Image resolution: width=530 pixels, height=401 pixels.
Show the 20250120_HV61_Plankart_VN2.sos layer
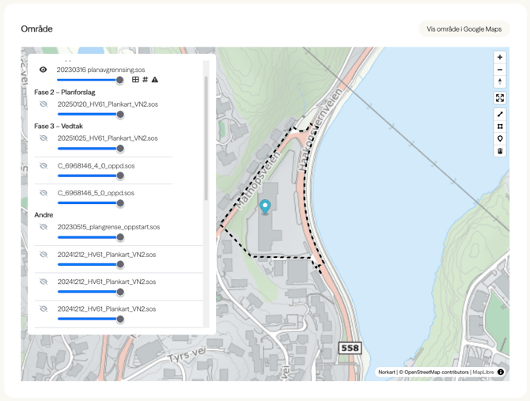[44, 104]
